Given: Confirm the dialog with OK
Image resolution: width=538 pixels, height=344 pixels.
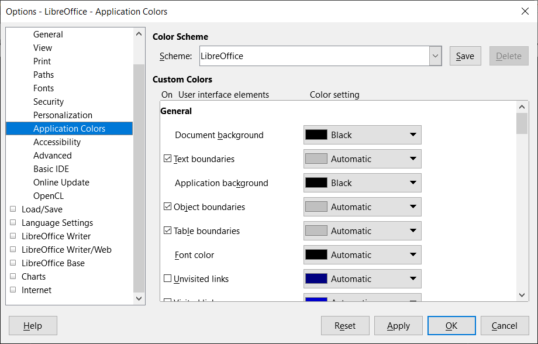Looking at the screenshot, I should point(451,325).
